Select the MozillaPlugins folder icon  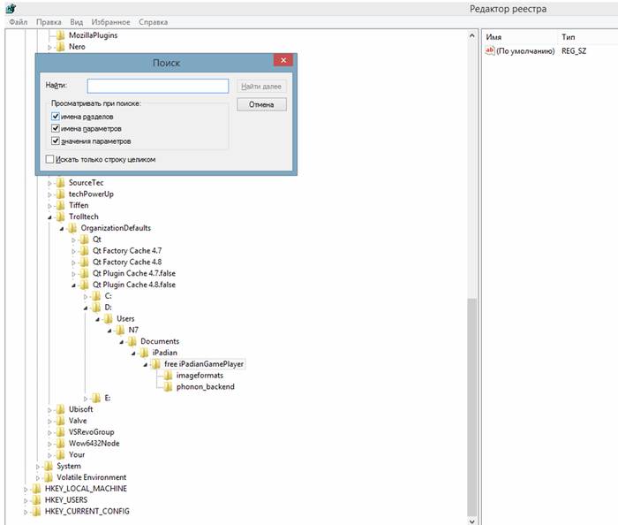pos(61,35)
